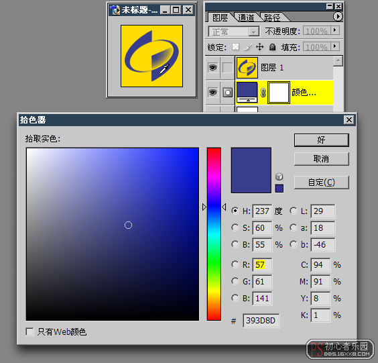
Task: Select the S saturation radio button
Action: point(235,227)
